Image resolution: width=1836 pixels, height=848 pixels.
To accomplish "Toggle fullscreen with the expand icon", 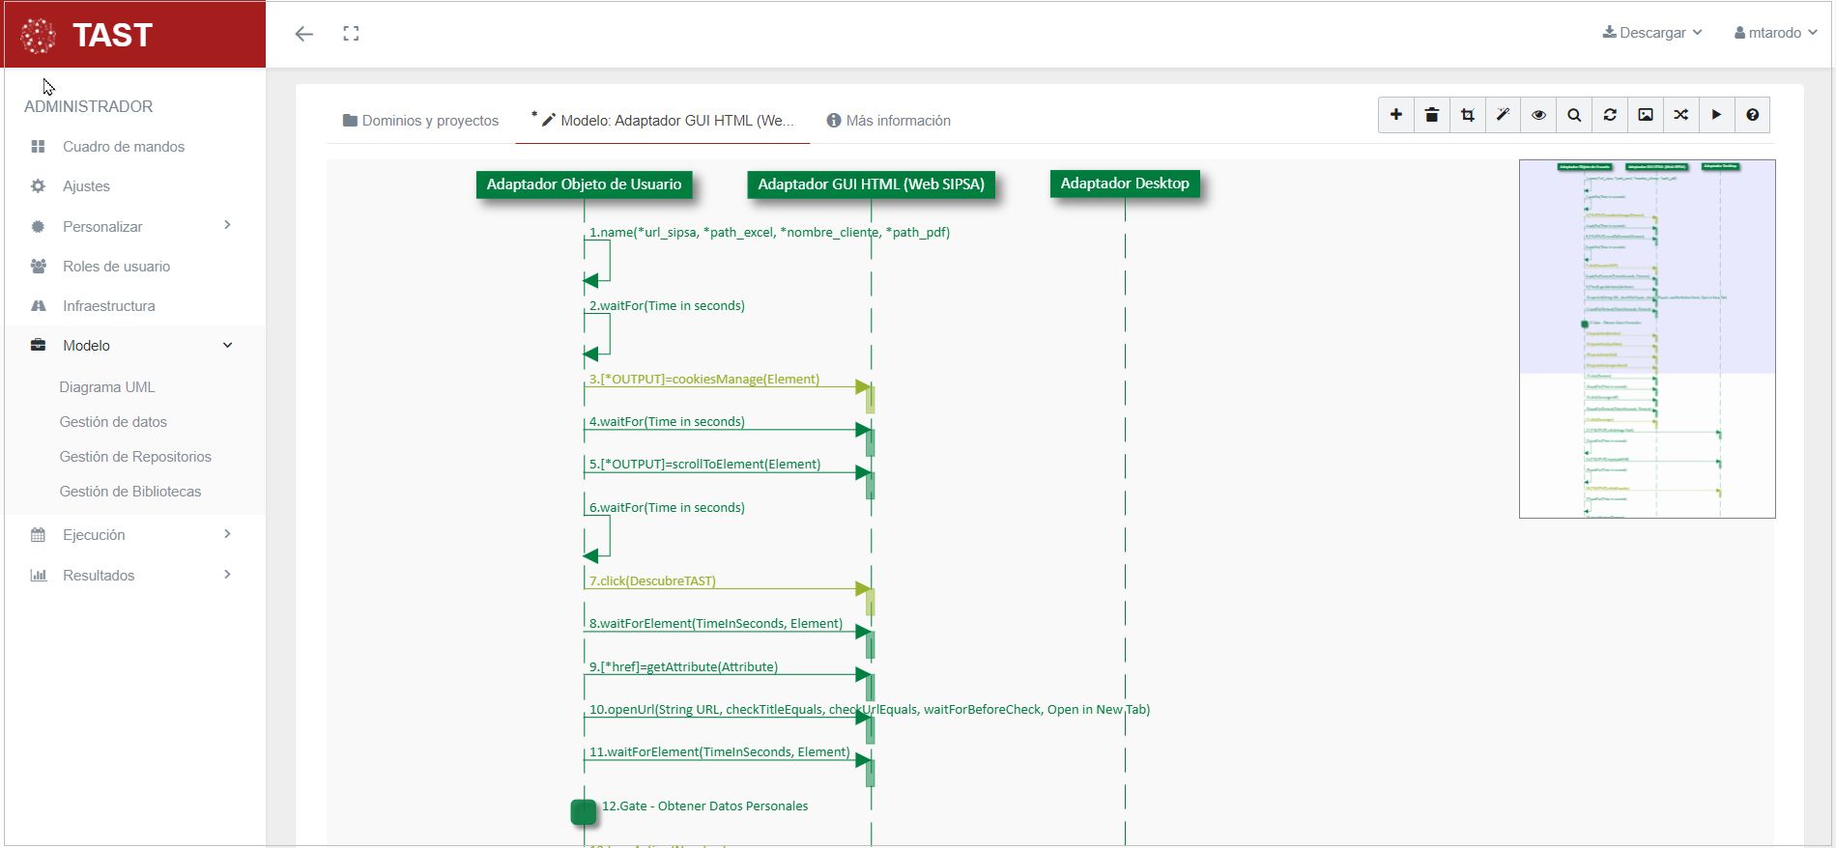I will click(x=351, y=34).
